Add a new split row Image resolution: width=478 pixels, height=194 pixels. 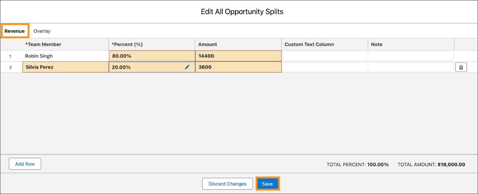pos(25,164)
